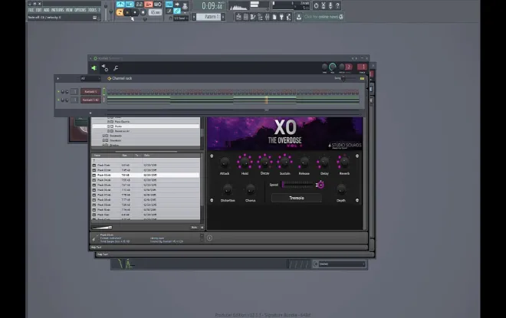Click the 0:09:44 time display
The image size is (506, 318).
click(x=212, y=6)
